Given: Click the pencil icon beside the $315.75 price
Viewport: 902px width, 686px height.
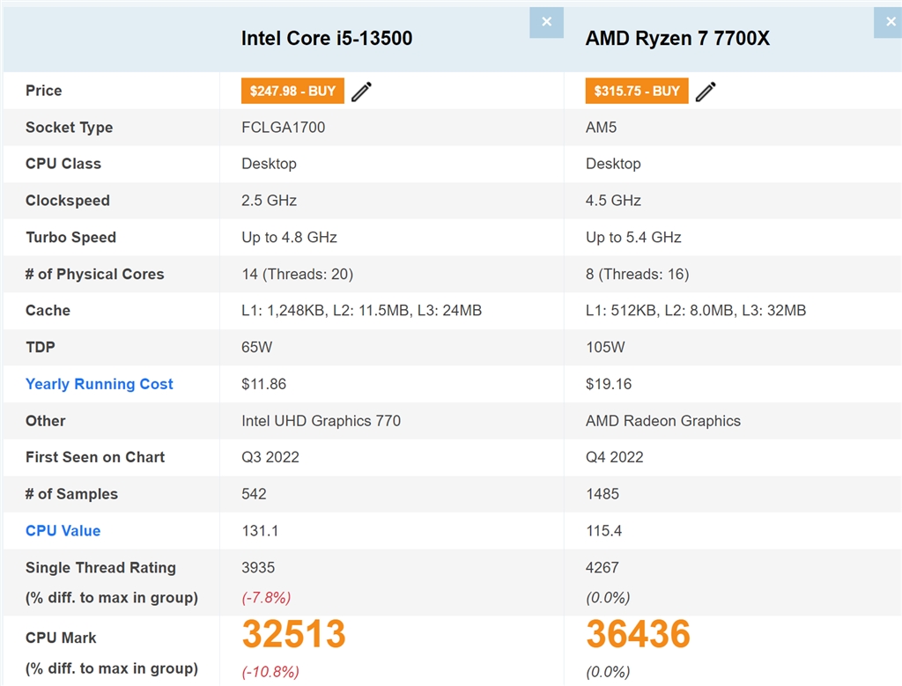Looking at the screenshot, I should [x=706, y=92].
